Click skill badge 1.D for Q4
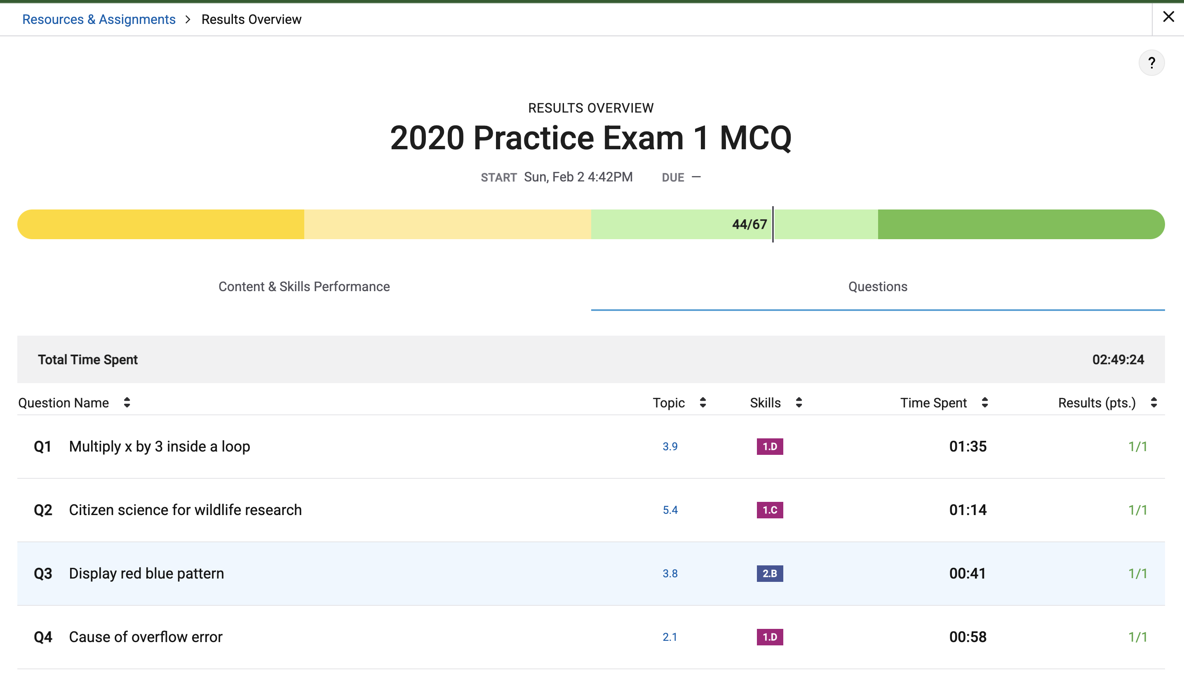 770,637
